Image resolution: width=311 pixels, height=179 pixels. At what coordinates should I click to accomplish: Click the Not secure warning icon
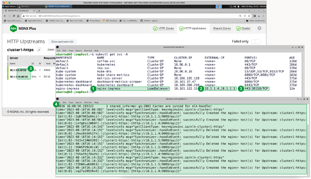23,16
